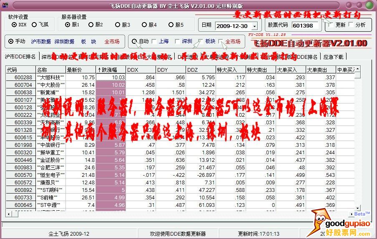The image size is (377, 239).
Task: Choose server 服4
Action: (144, 25)
